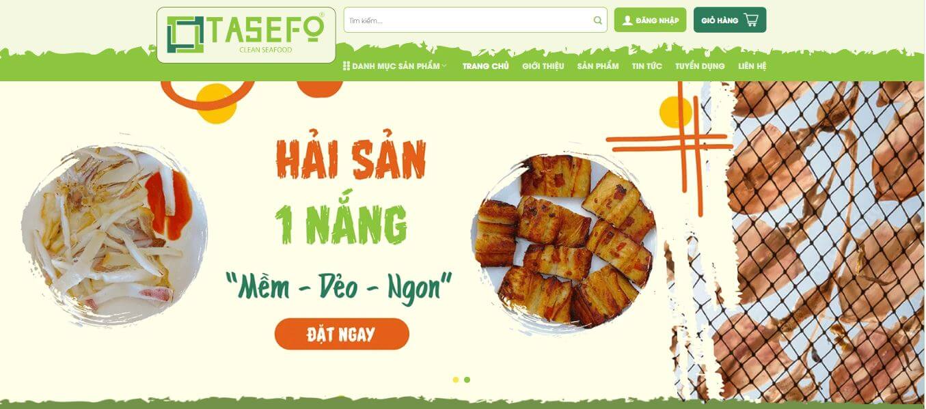The height and width of the screenshot is (409, 926).
Task: Click the magnifier search icon
Action: pyautogui.click(x=598, y=20)
